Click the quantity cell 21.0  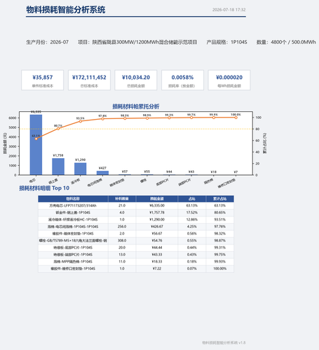[122, 206]
